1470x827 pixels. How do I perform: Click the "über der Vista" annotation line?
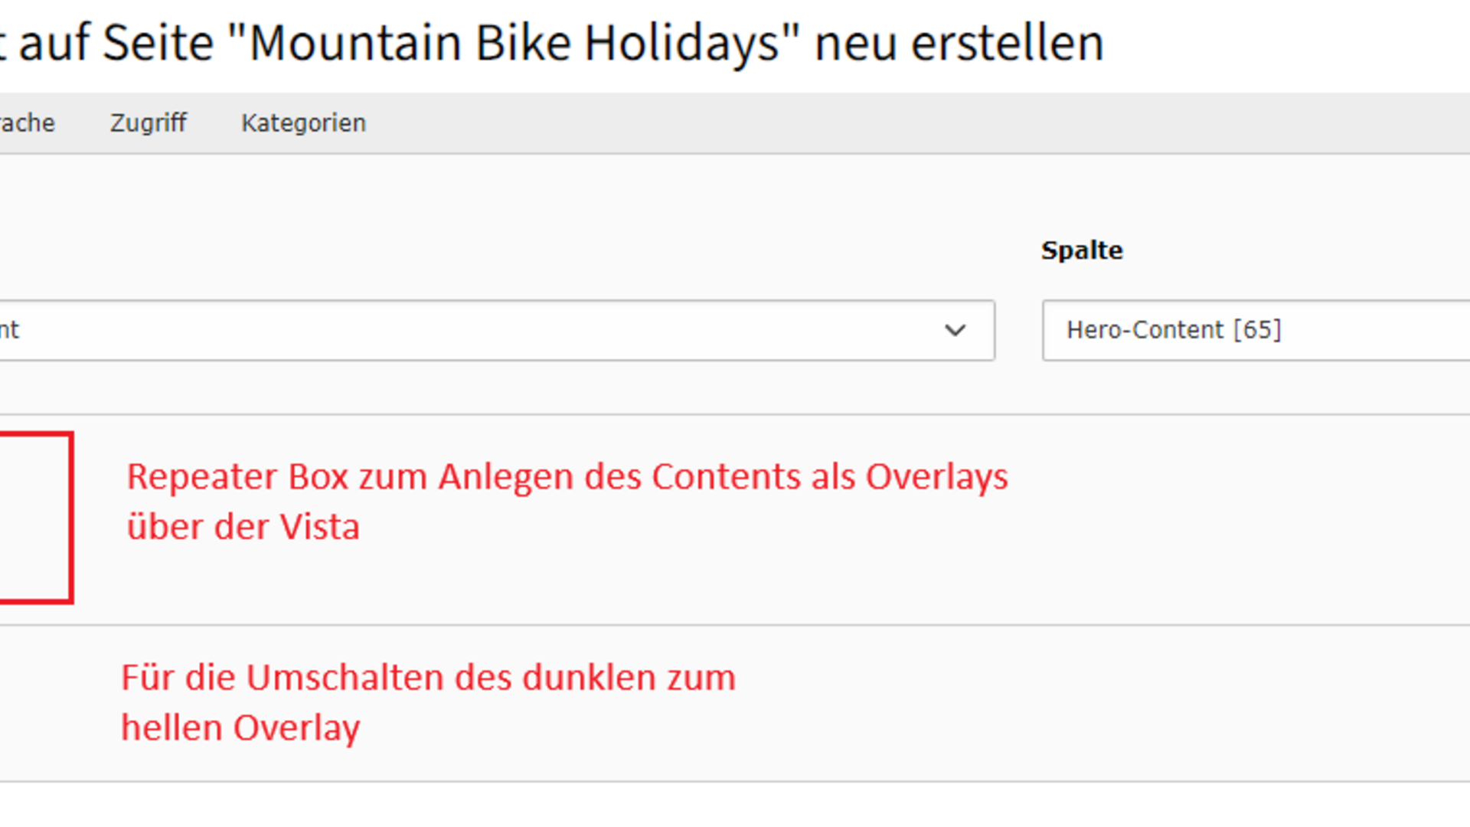(x=243, y=527)
